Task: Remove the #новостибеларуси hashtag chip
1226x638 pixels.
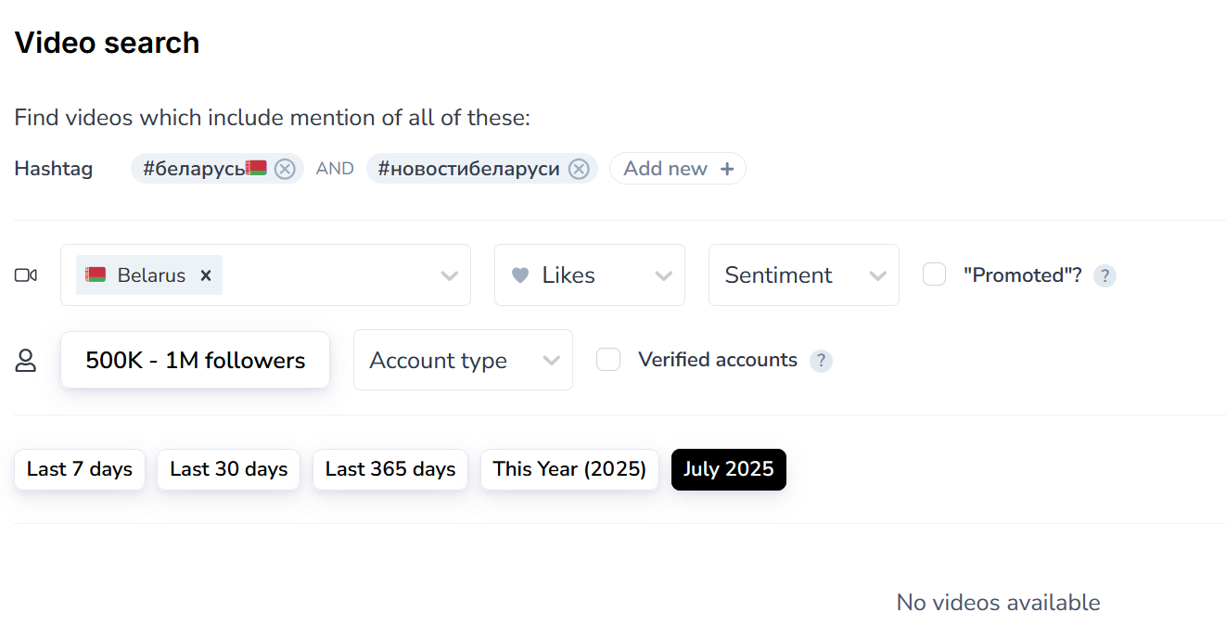Action: click(x=579, y=169)
